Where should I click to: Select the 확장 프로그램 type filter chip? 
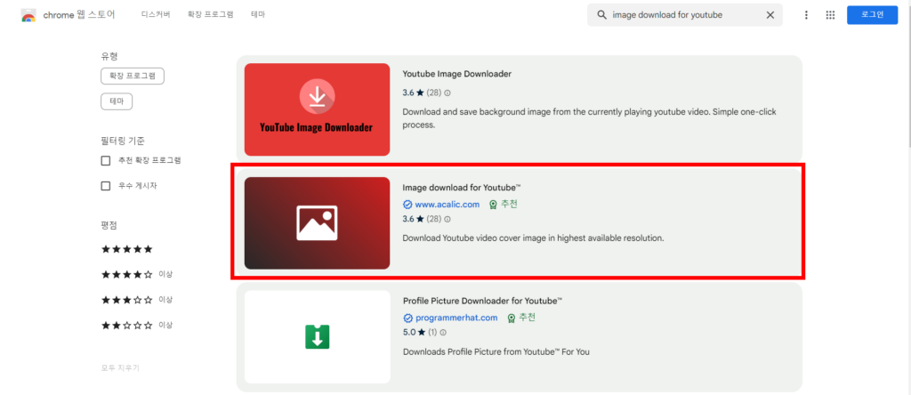[x=133, y=77]
